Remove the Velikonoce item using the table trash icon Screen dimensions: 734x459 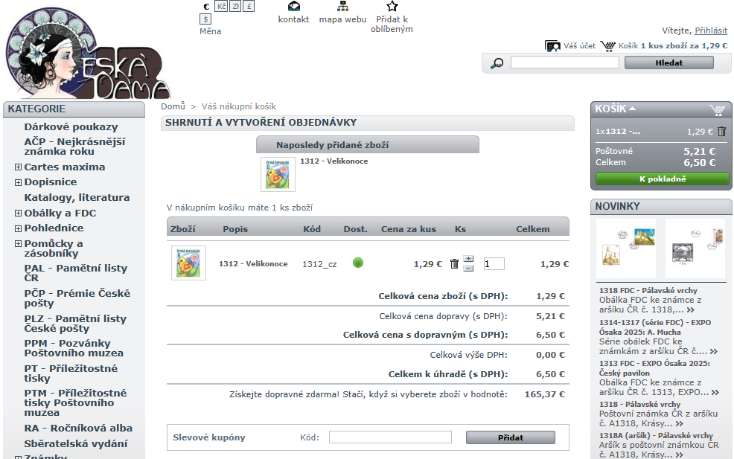(454, 264)
